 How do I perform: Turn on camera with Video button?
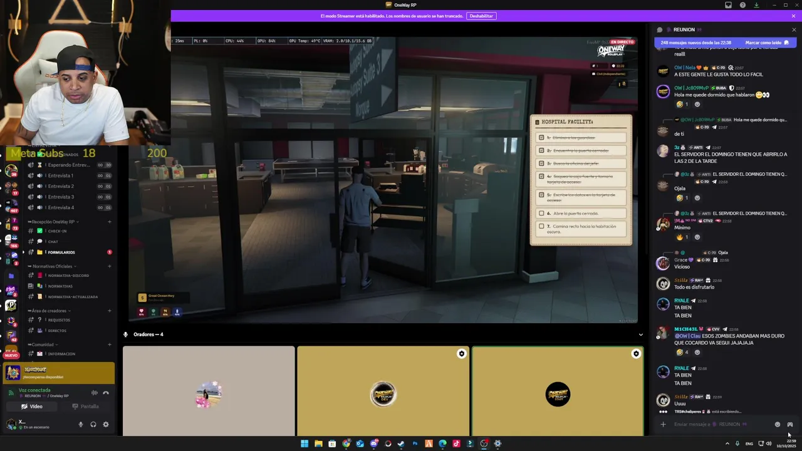click(x=32, y=407)
